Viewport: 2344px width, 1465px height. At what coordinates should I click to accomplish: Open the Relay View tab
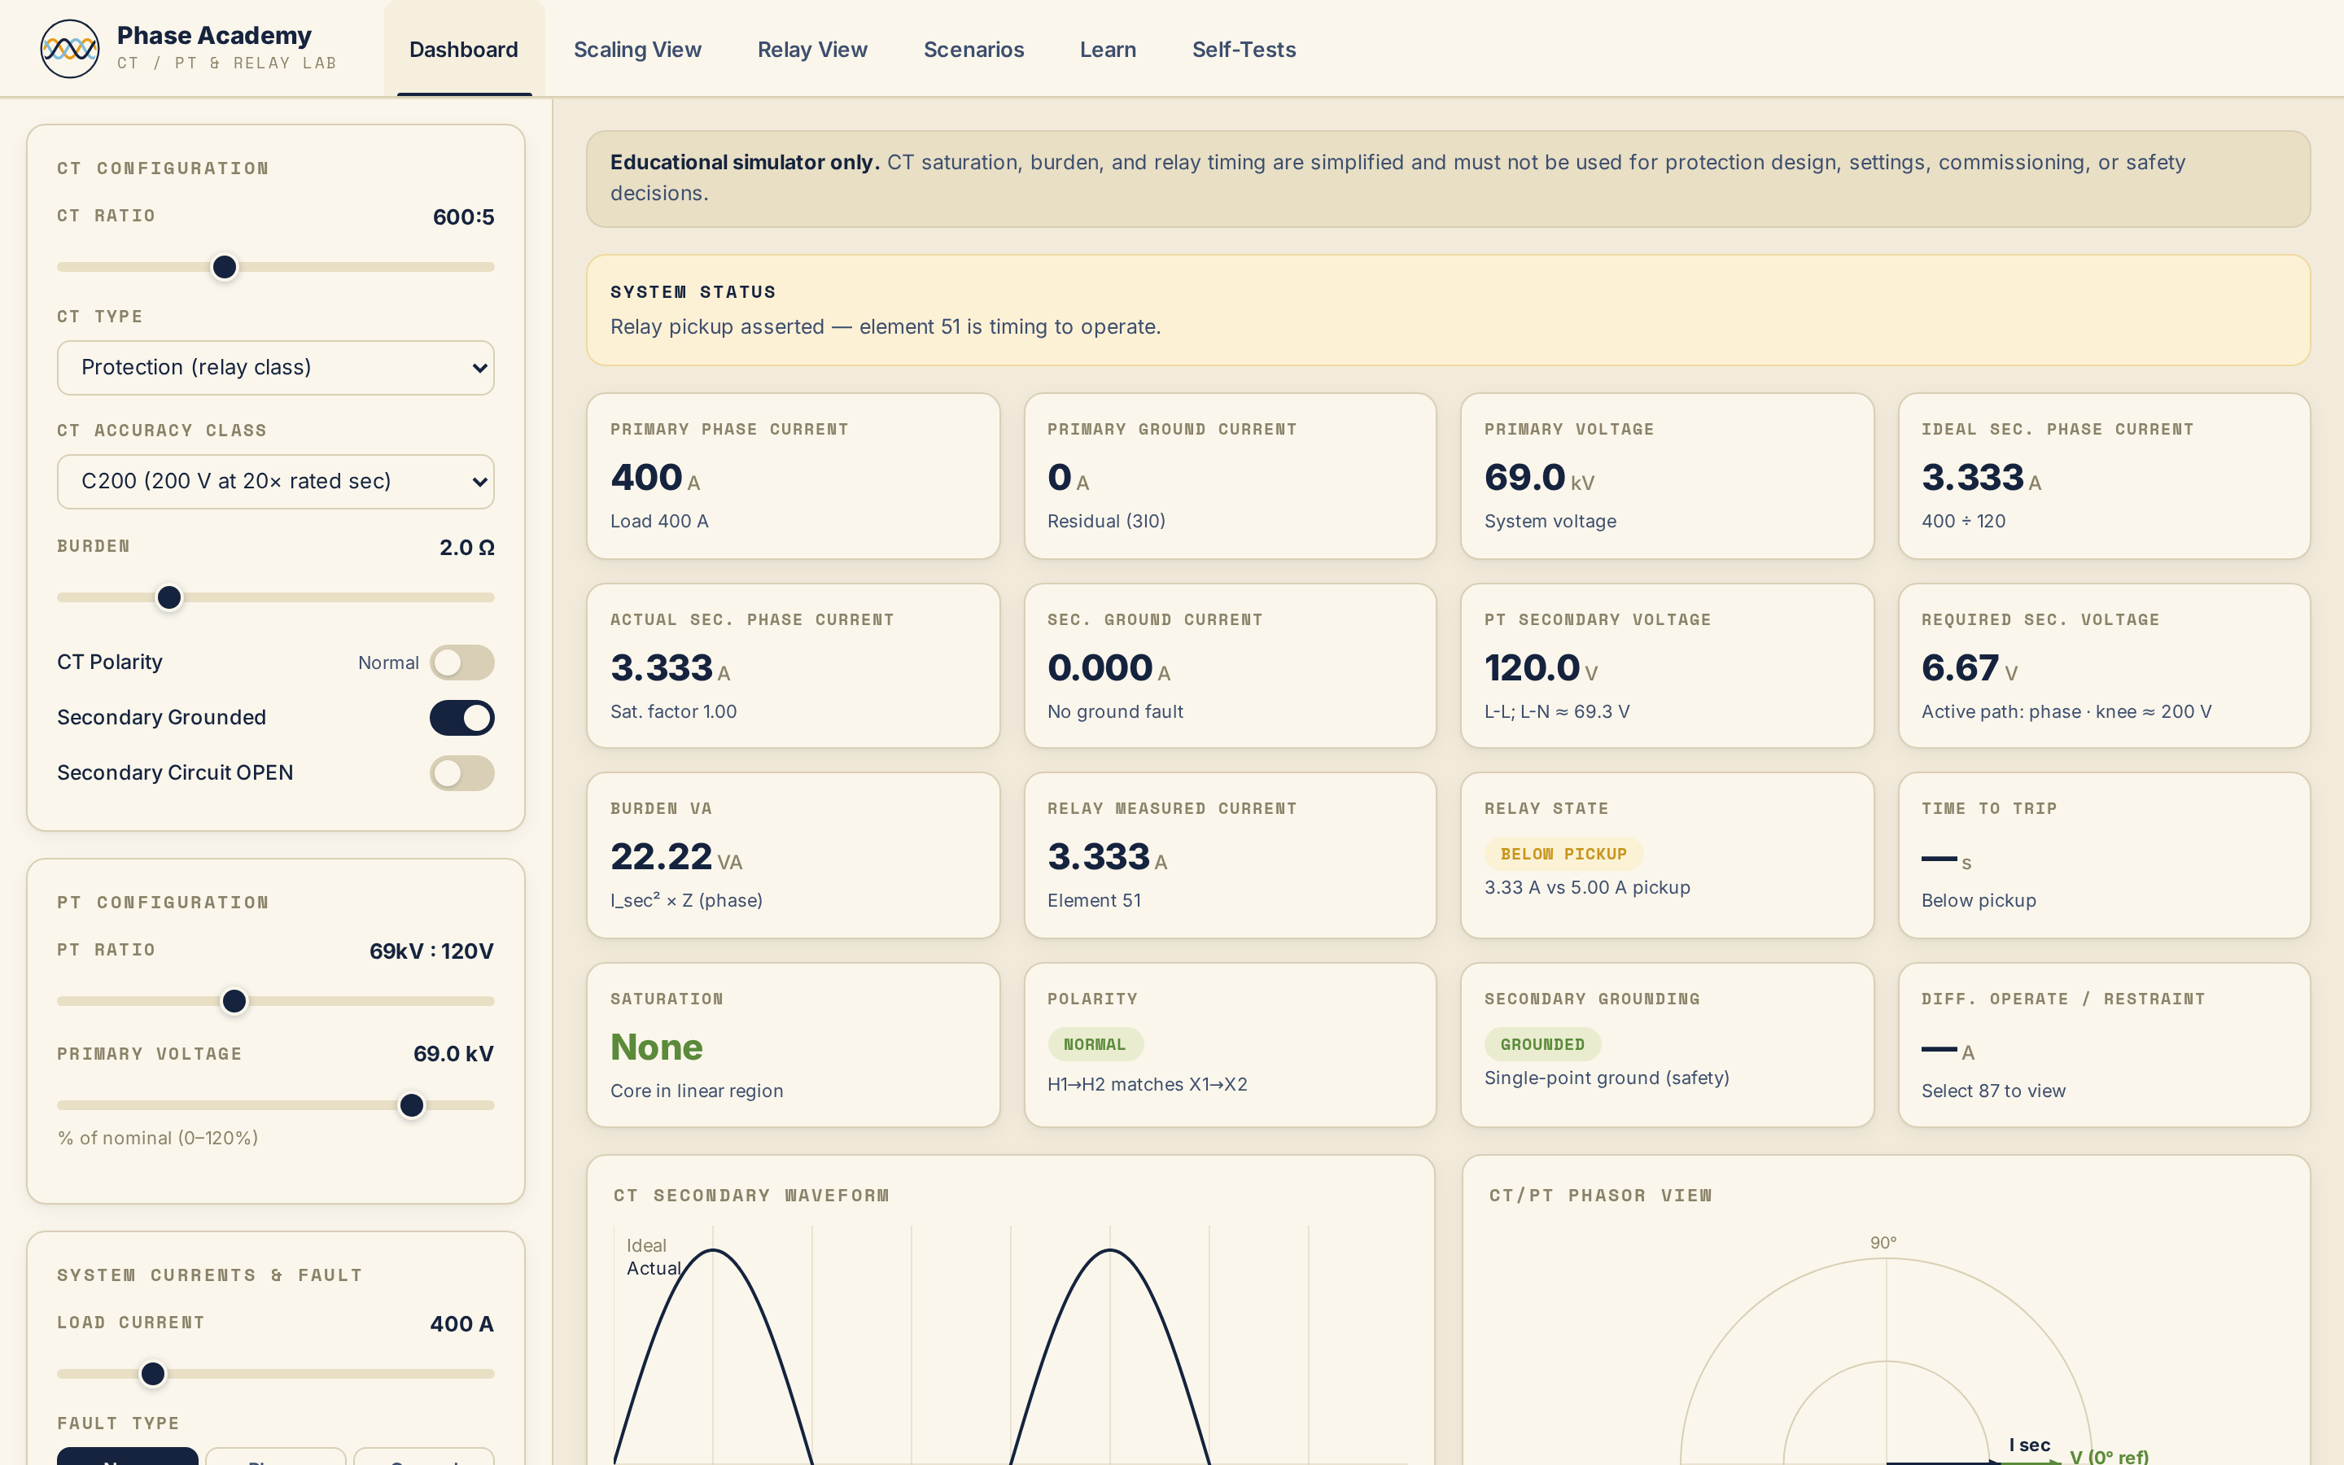click(x=811, y=50)
